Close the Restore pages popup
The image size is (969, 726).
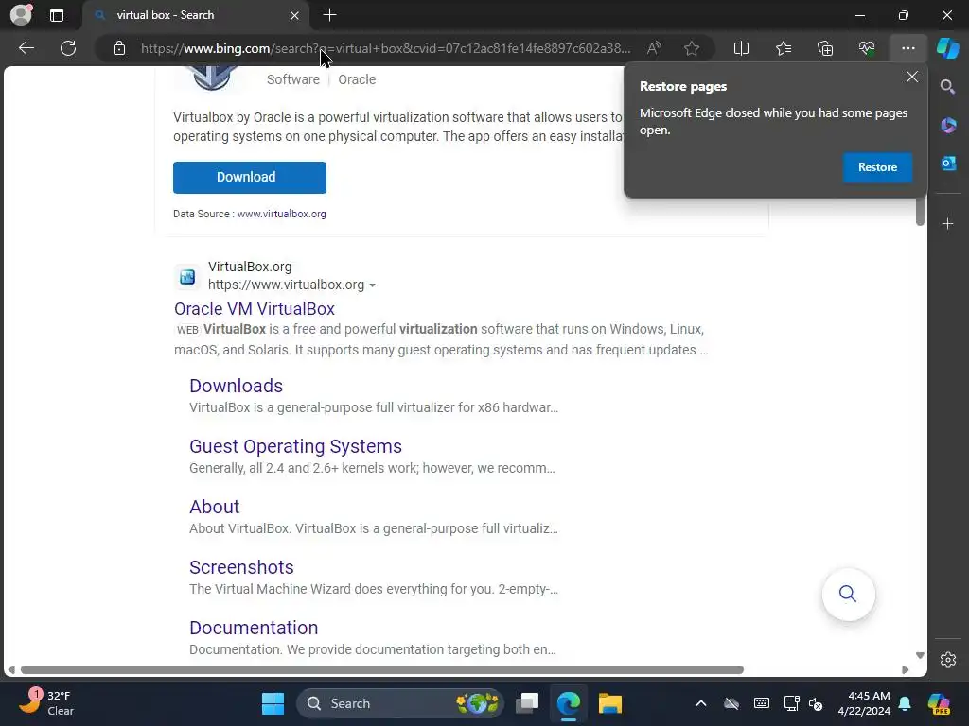click(x=912, y=78)
